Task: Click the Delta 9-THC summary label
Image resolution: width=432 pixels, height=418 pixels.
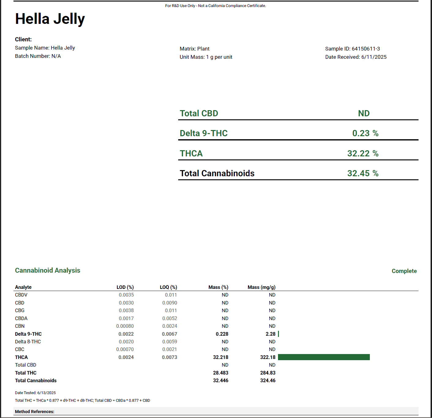Action: pos(204,133)
